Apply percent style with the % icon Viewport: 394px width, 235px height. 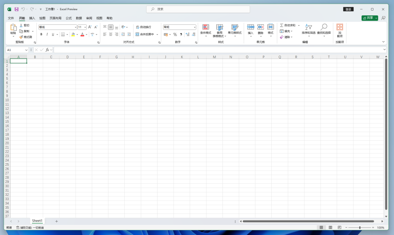(175, 34)
